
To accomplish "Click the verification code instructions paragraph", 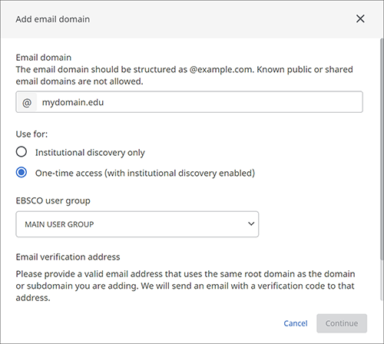I will [185, 286].
